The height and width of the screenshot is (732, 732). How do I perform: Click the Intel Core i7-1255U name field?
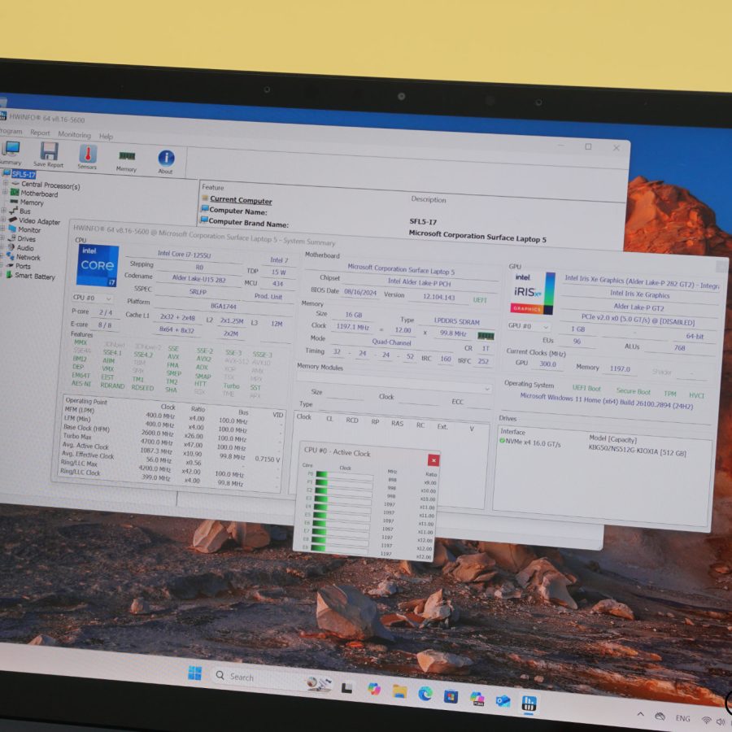point(185,255)
